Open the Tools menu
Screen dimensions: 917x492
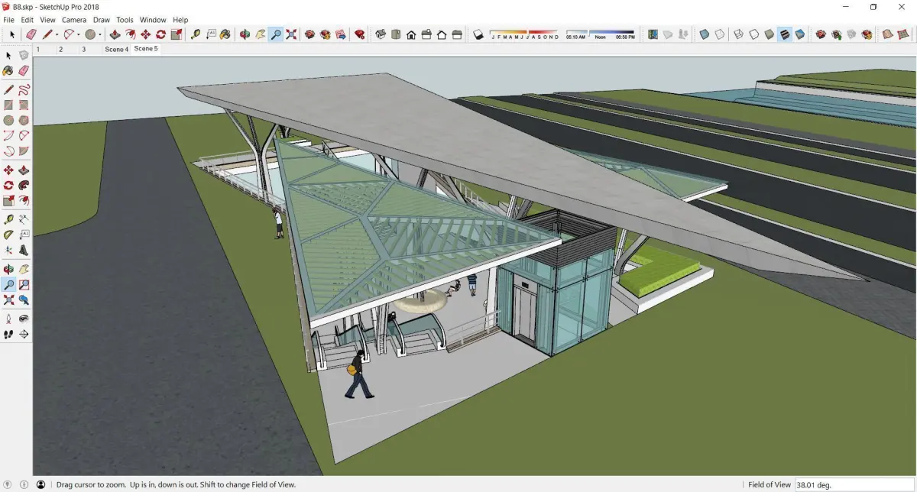125,20
